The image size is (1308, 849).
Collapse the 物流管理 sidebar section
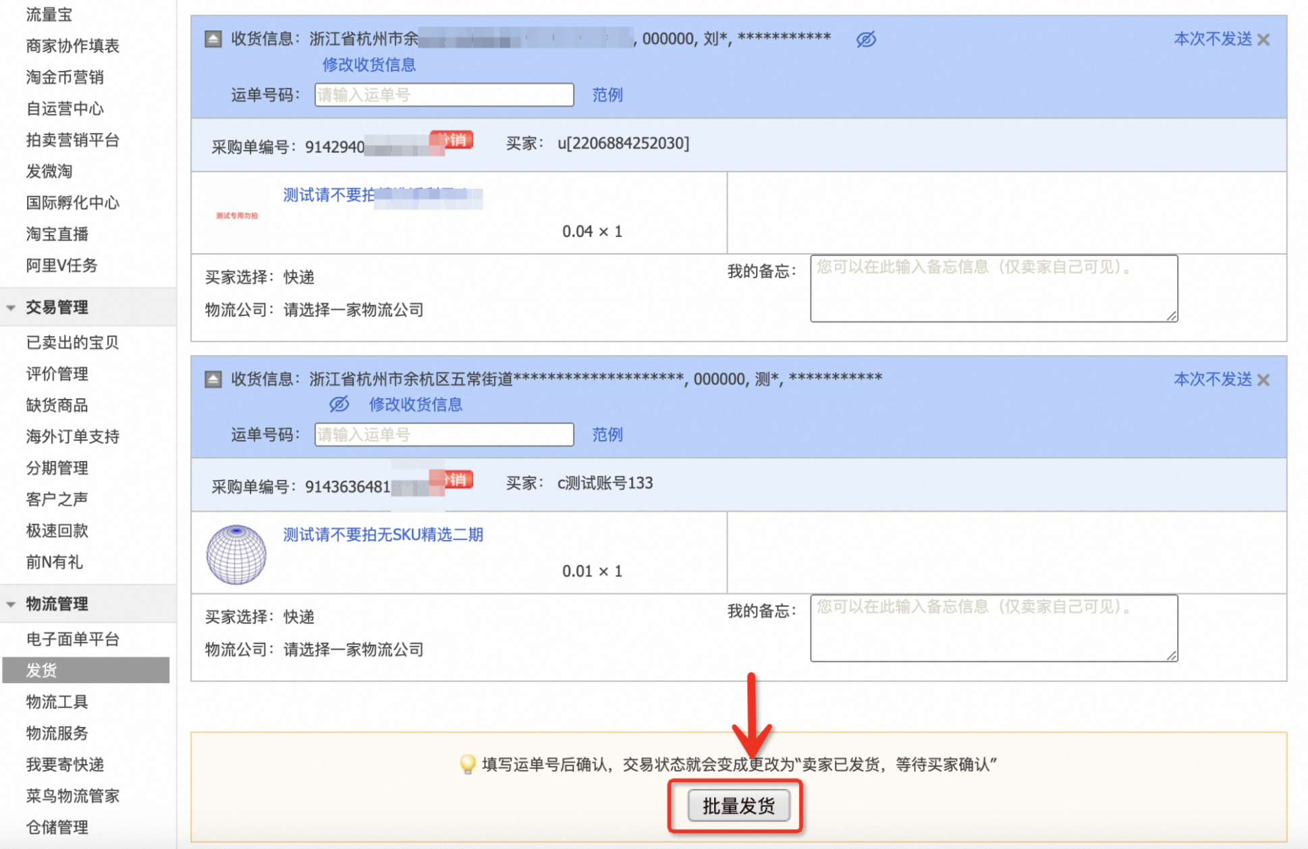click(x=11, y=604)
